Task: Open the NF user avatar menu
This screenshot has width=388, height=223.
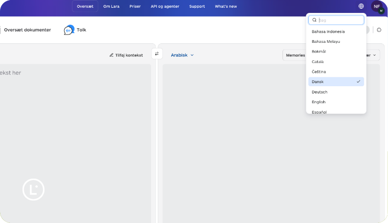Action: pyautogui.click(x=377, y=6)
